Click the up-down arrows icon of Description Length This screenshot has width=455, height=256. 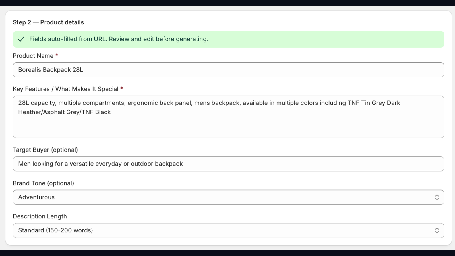point(437,230)
